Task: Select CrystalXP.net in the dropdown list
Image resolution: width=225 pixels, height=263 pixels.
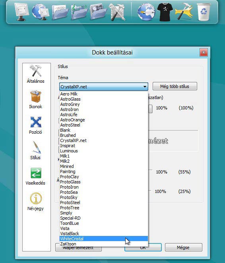Action: coord(104,140)
